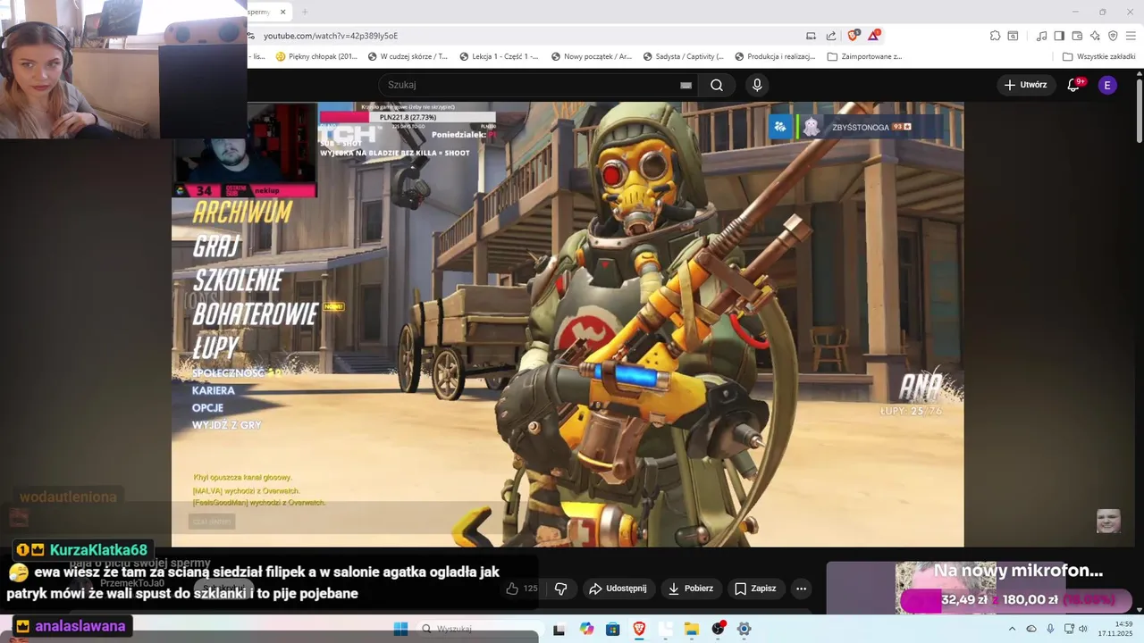Like the video with thumbs up
1144x643 pixels.
pos(521,589)
